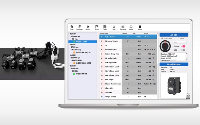This screenshot has width=200, height=125.
Task: Click the orange icon beside [ID:001] MX-106(2.0)
Action: pos(74,52)
